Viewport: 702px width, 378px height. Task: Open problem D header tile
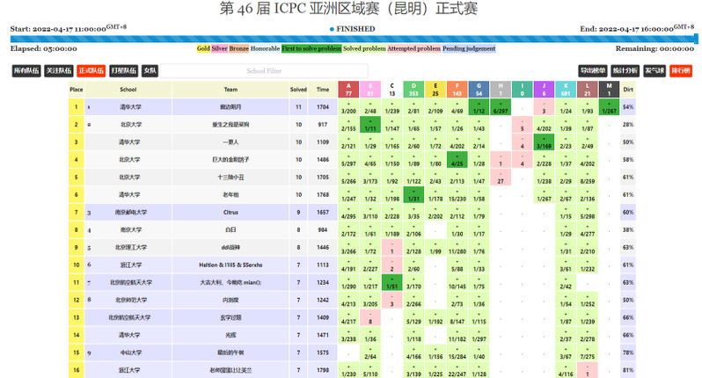coord(413,89)
